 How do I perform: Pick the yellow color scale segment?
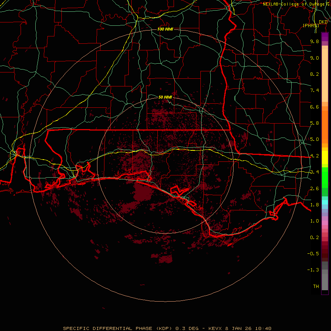[x=325, y=157]
